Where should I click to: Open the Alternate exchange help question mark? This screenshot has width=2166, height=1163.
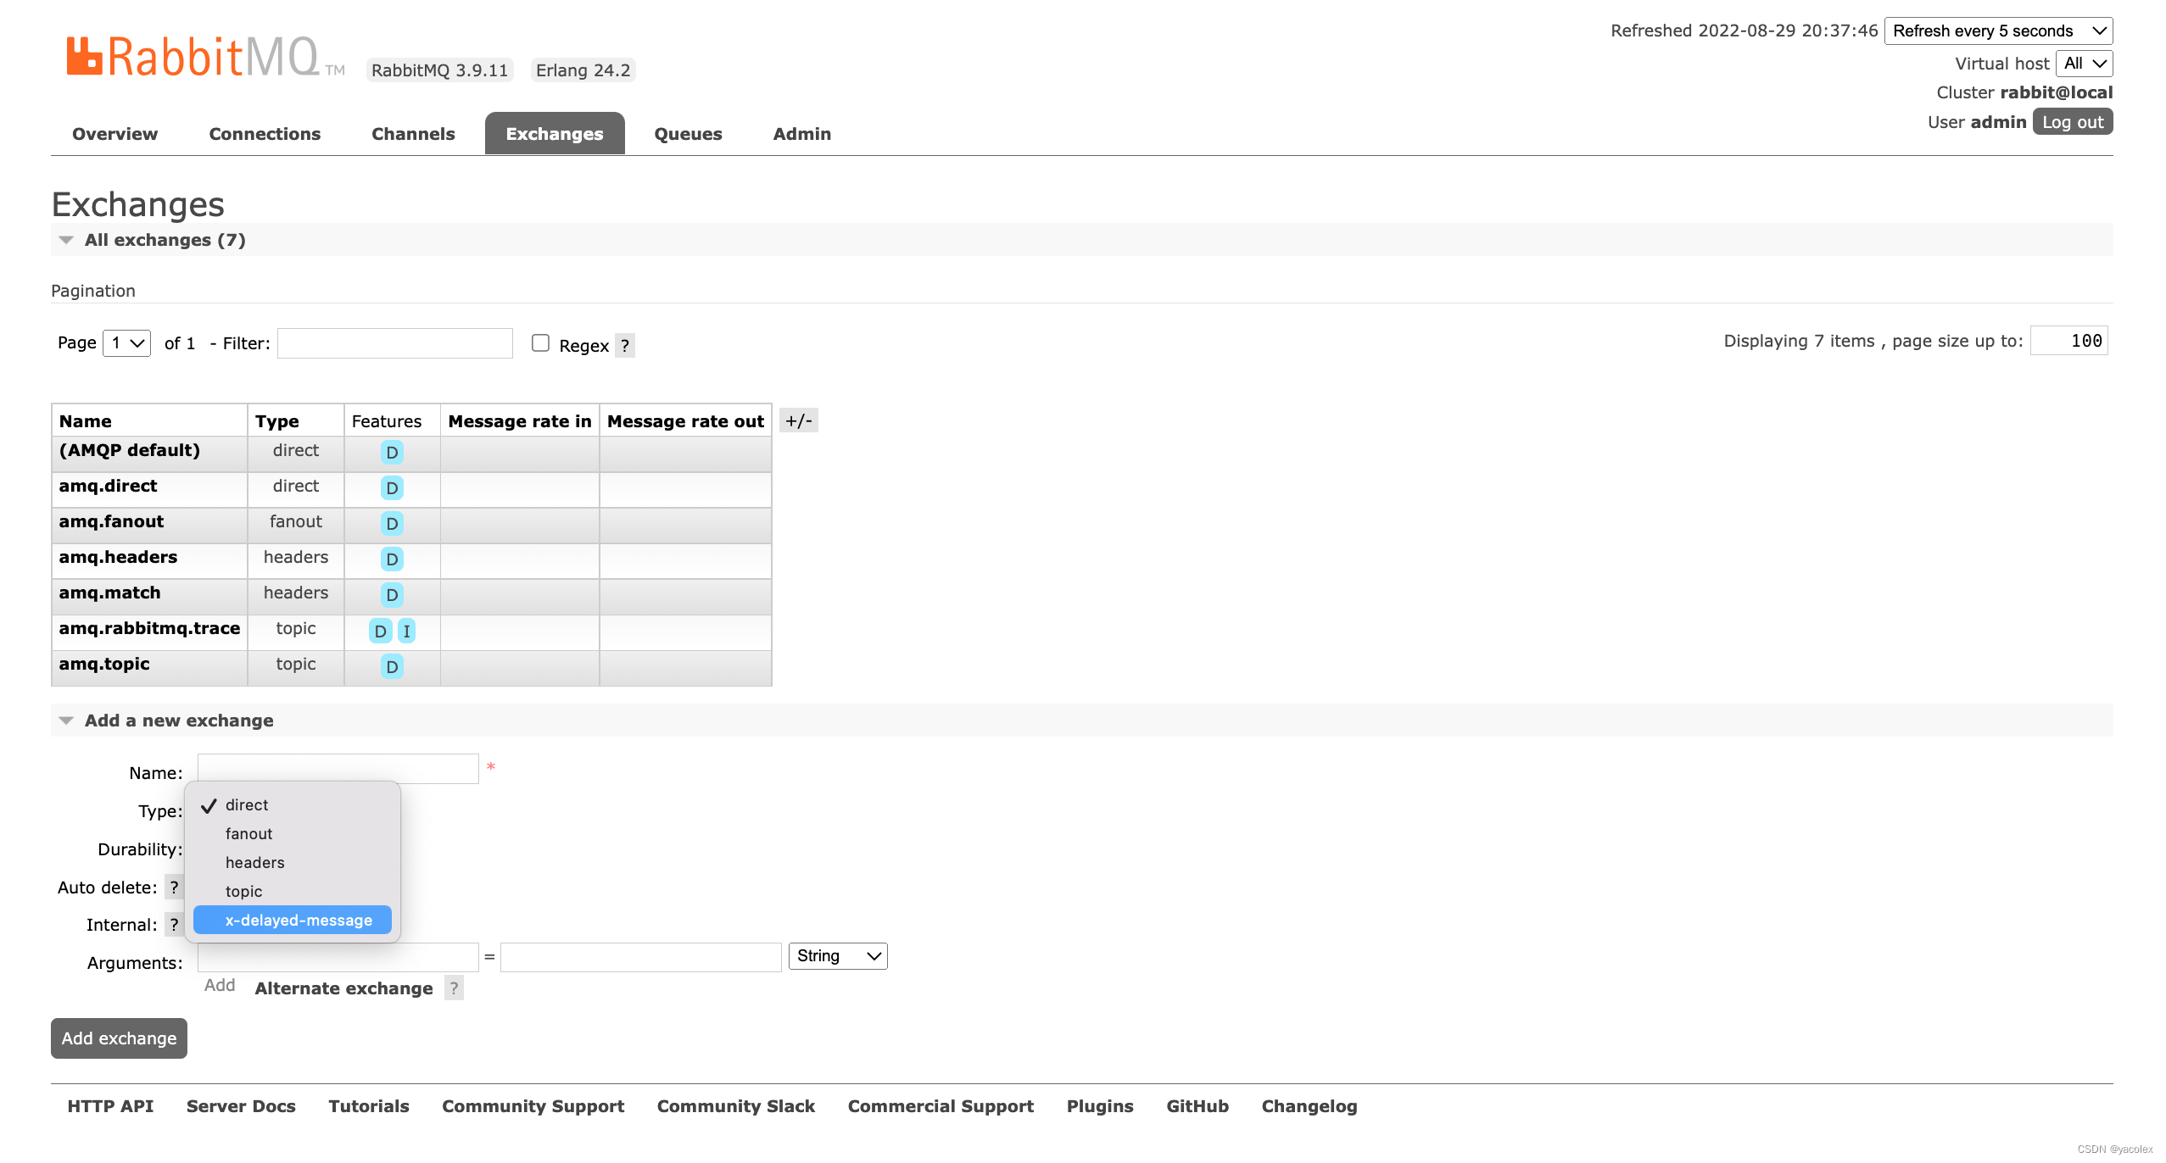coord(455,988)
